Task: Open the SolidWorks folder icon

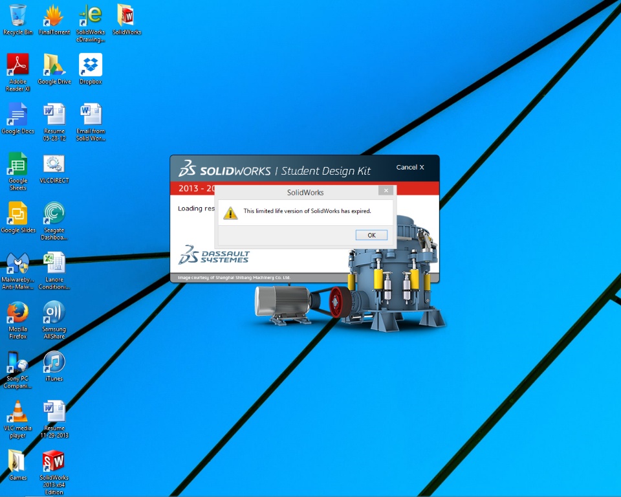Action: coord(127,20)
